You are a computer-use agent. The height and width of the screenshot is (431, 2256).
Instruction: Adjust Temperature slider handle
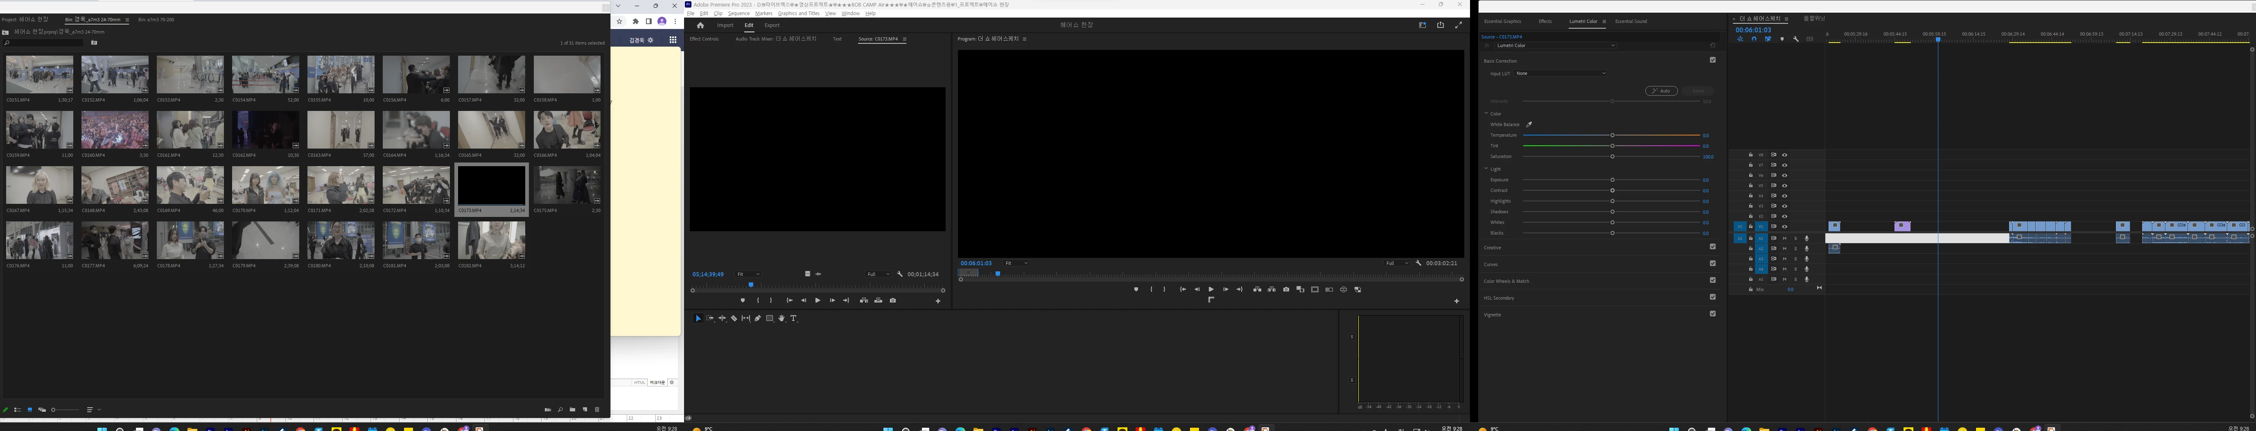[x=1612, y=135]
